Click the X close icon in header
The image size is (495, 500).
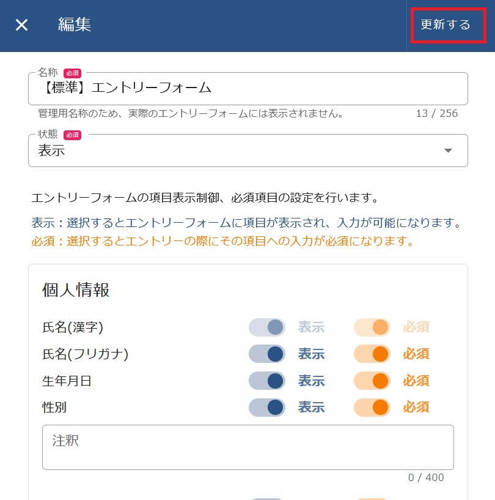[x=21, y=25]
